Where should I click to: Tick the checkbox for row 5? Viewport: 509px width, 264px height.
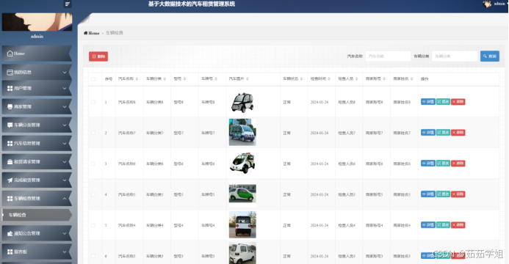click(x=93, y=225)
